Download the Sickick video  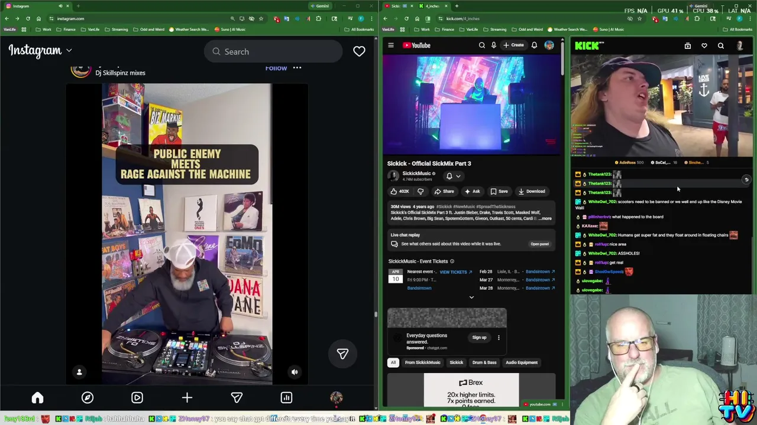coord(532,191)
